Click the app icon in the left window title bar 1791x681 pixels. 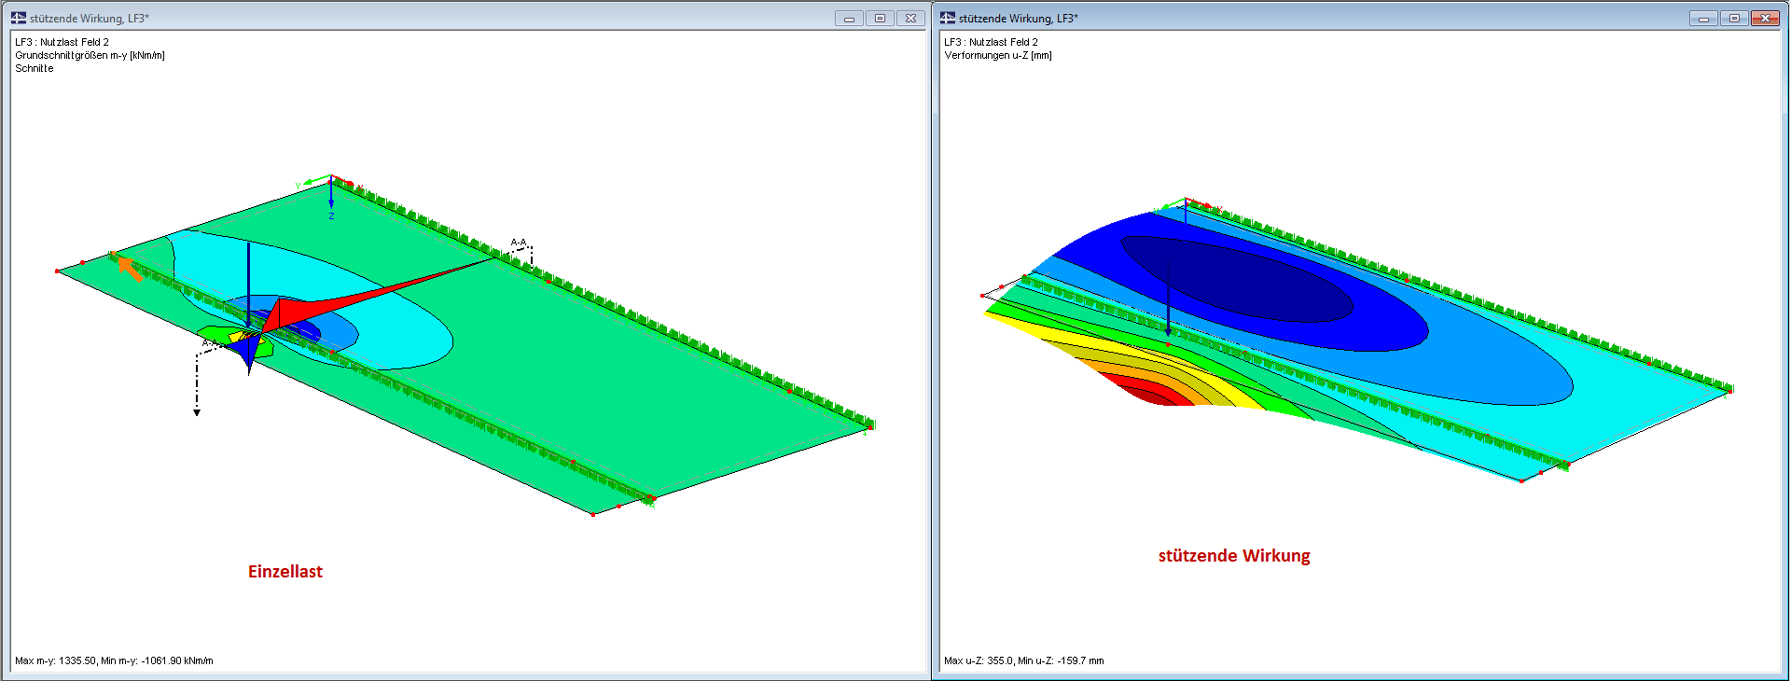pos(19,18)
